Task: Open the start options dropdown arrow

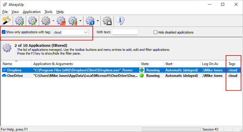Action: click(53, 21)
